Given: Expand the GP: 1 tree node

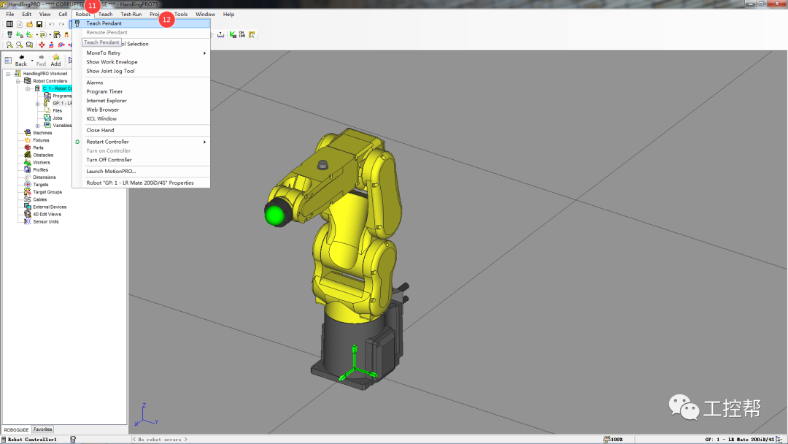Looking at the screenshot, I should (x=38, y=103).
